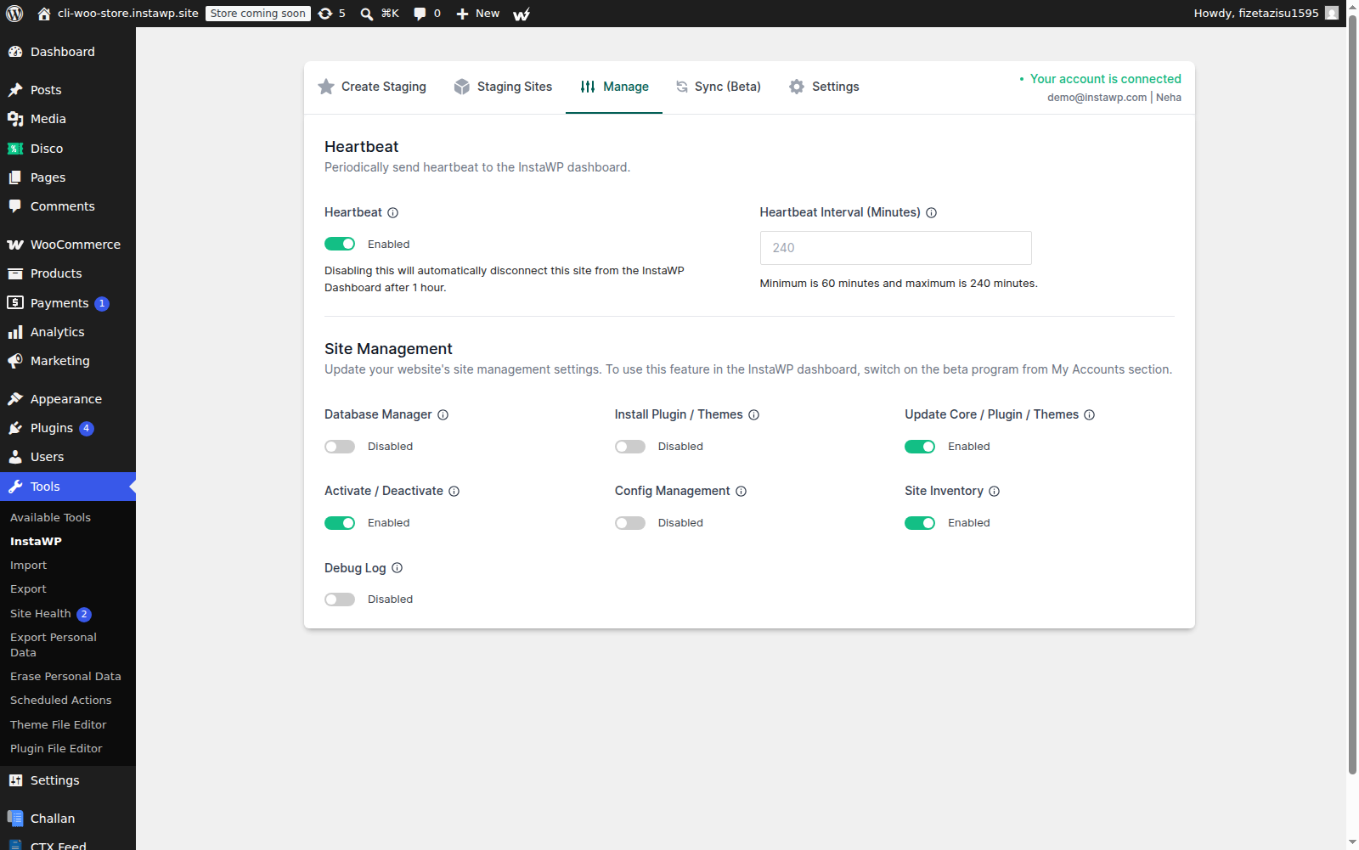Click the user avatar thumbnail
The width and height of the screenshot is (1359, 850).
(1332, 13)
